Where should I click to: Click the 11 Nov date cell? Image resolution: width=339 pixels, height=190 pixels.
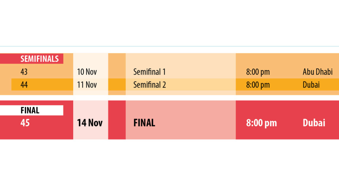click(87, 85)
